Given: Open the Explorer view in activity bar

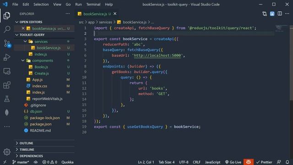Looking at the screenshot, I should coord(7,16).
